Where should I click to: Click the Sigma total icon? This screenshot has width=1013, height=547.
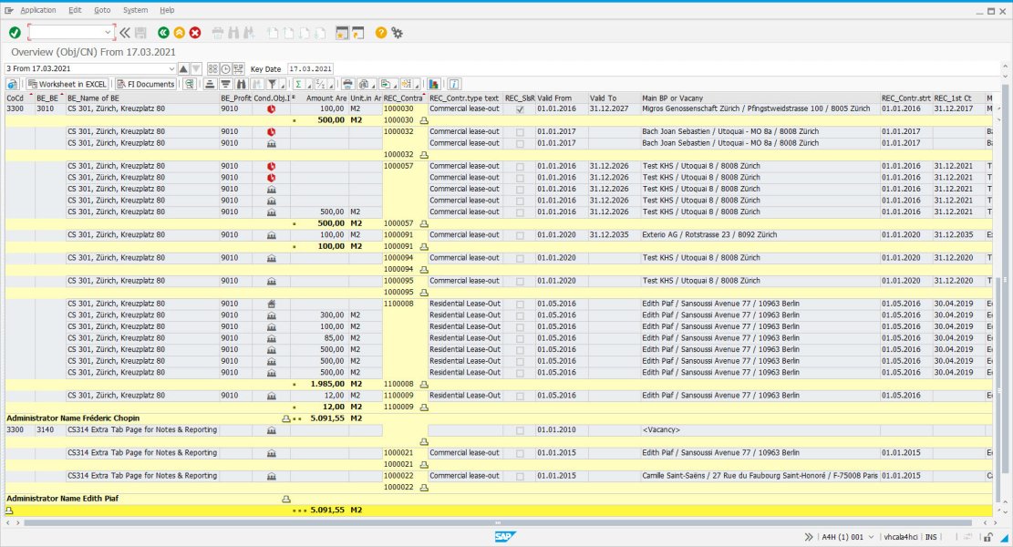pyautogui.click(x=298, y=84)
